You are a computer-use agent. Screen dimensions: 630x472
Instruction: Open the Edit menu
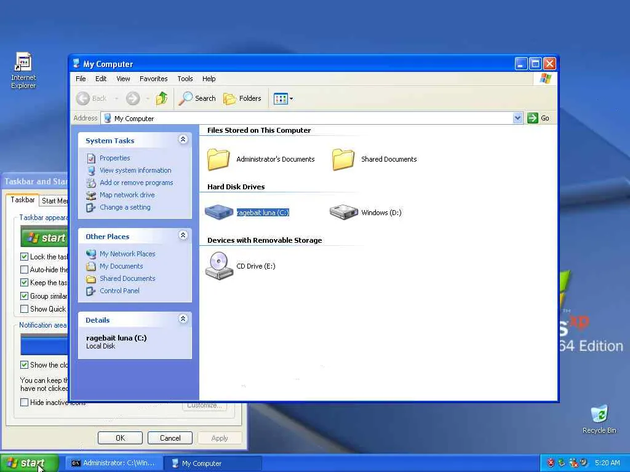pyautogui.click(x=101, y=79)
